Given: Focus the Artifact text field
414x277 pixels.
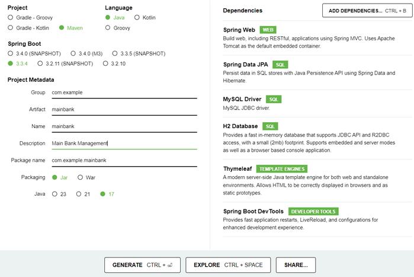Looking at the screenshot, I should pos(124,110).
